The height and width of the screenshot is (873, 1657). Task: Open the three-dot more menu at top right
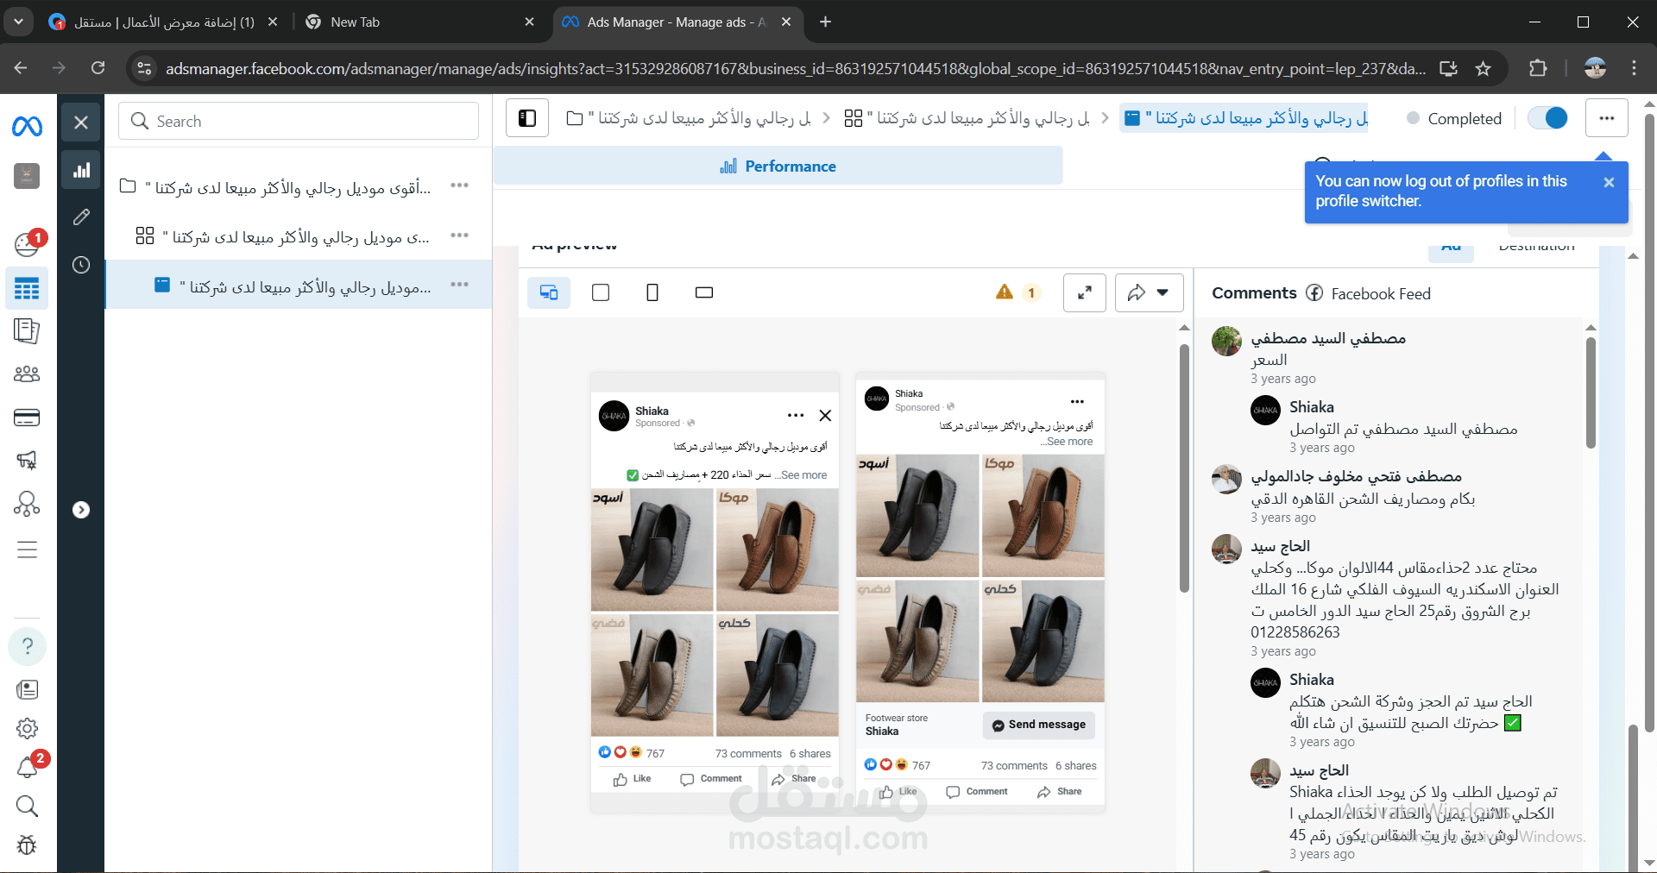pos(1606,118)
